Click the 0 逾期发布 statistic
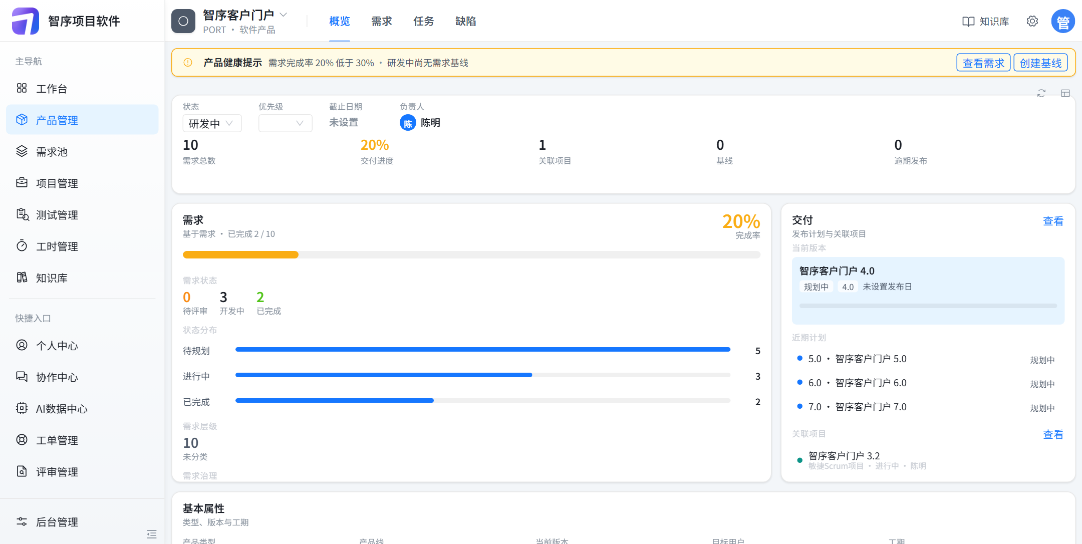The width and height of the screenshot is (1082, 544). click(911, 151)
